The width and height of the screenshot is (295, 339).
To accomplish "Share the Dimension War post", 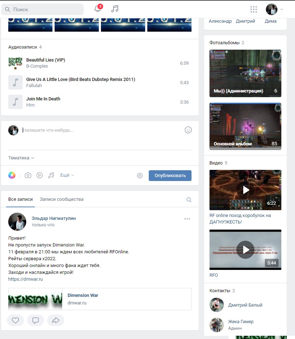I will coord(56,320).
